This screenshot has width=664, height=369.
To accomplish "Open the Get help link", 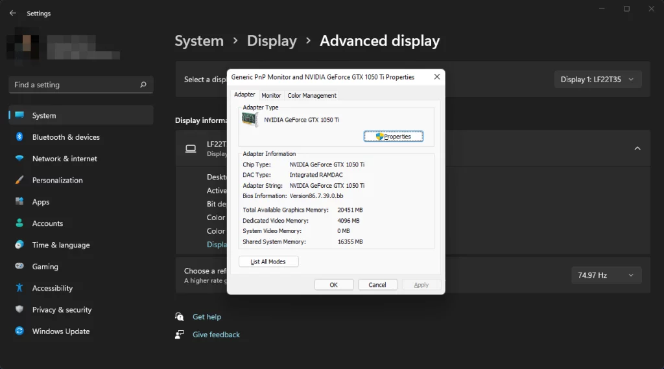I will [207, 317].
